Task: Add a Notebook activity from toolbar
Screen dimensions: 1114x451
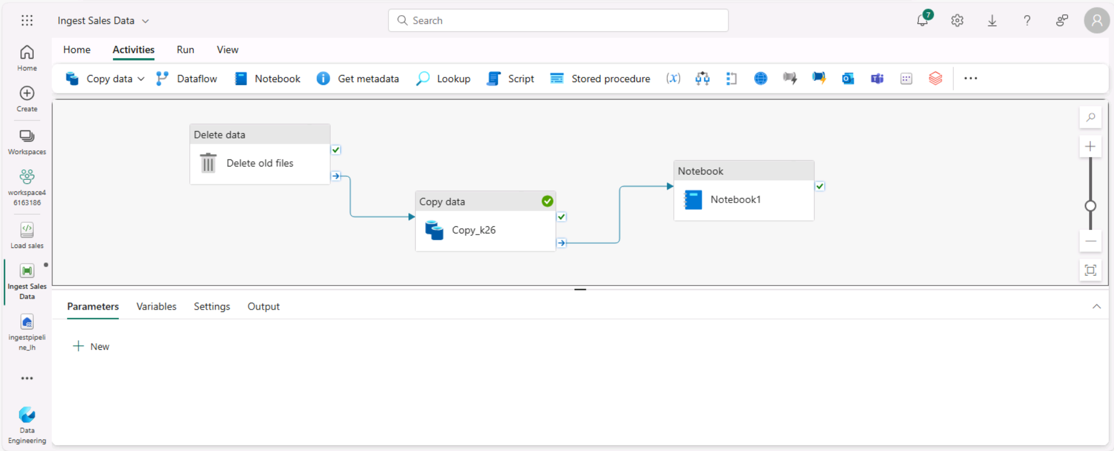Action: tap(267, 79)
